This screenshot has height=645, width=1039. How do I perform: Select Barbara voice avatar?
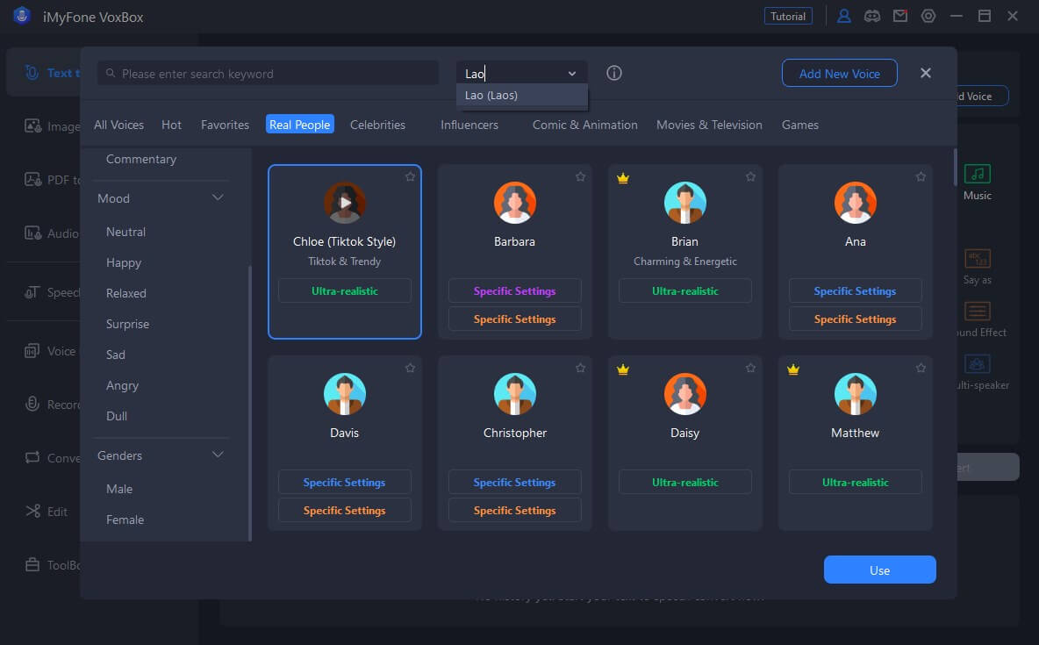pyautogui.click(x=515, y=202)
